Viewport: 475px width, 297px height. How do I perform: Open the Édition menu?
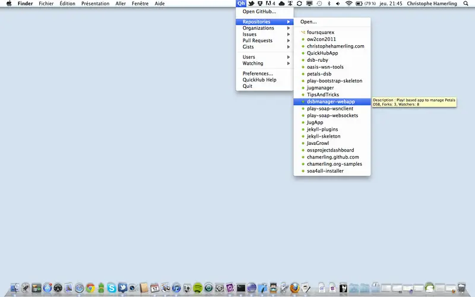tap(67, 4)
